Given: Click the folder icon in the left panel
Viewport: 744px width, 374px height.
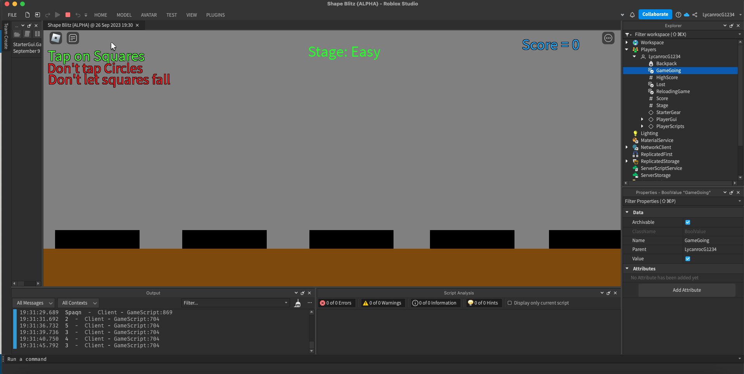Looking at the screenshot, I should pos(17,34).
